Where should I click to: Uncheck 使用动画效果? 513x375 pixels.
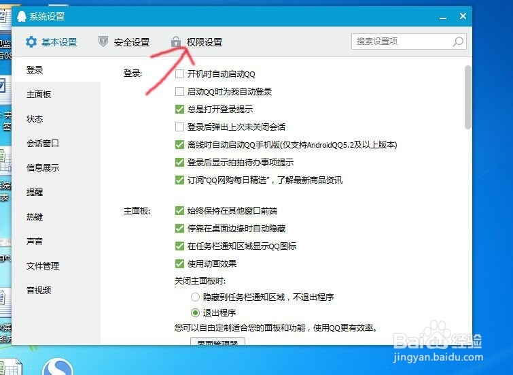pyautogui.click(x=179, y=263)
